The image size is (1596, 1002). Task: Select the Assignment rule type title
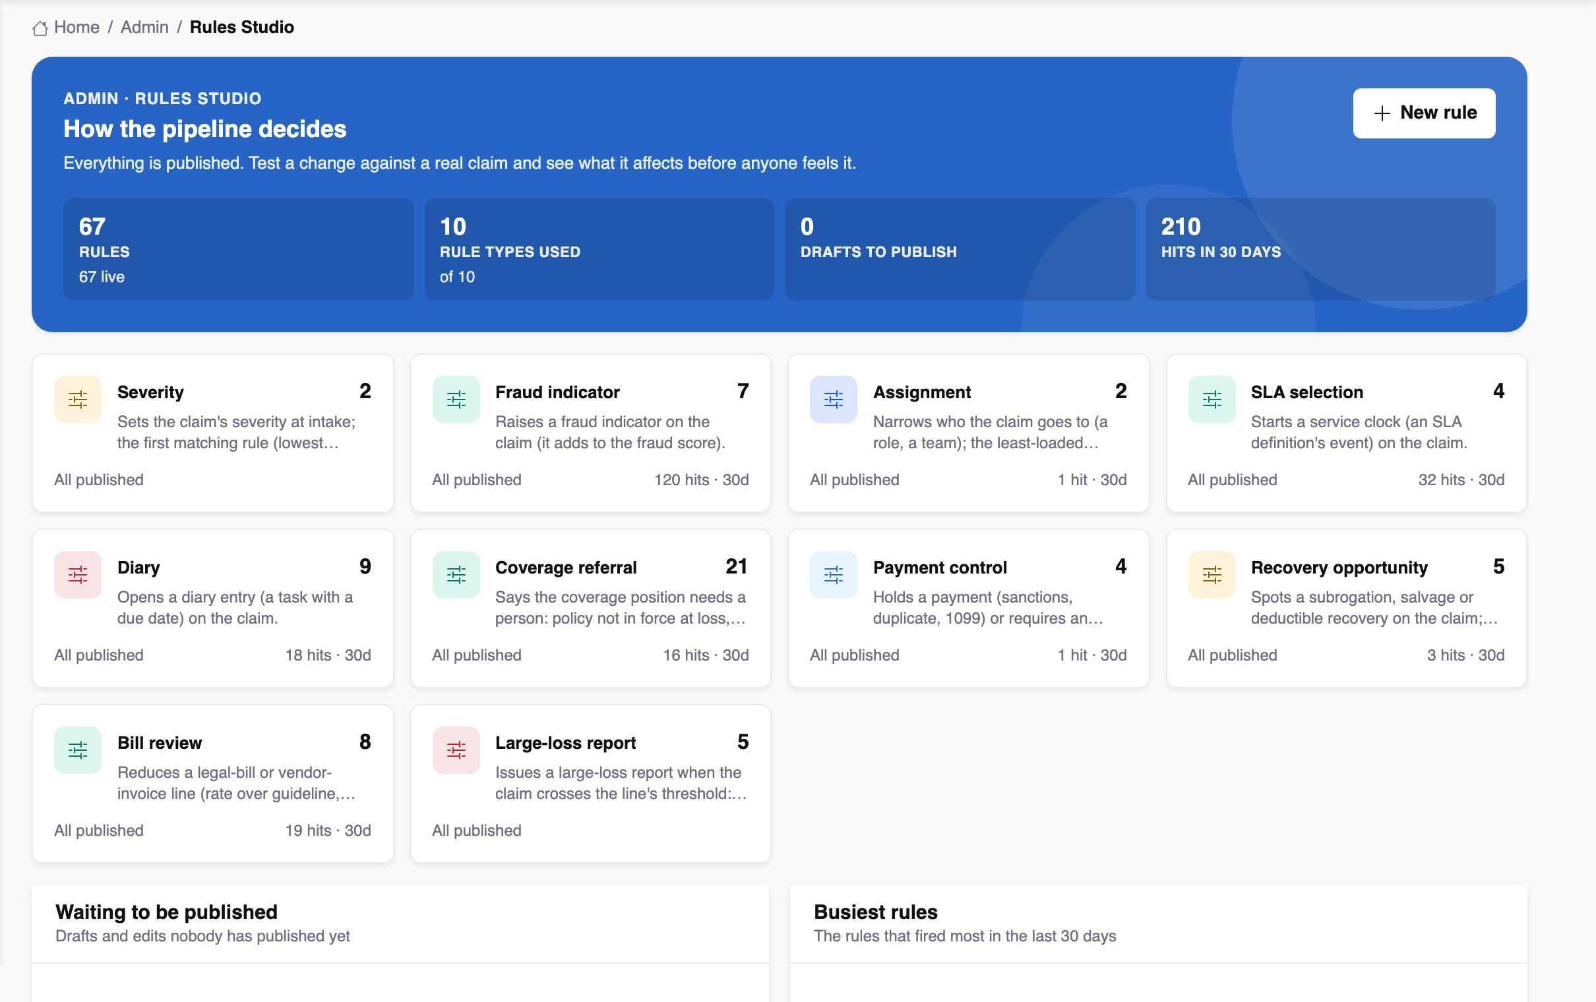[922, 392]
